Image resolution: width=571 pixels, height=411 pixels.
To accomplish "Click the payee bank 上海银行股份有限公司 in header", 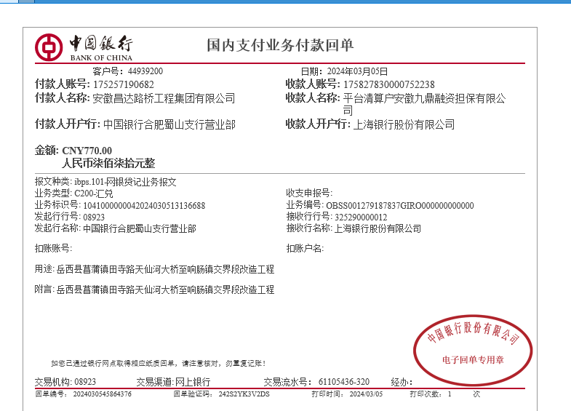I will (x=404, y=125).
